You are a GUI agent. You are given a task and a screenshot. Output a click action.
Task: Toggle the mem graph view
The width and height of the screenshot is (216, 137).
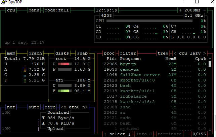click(35, 53)
